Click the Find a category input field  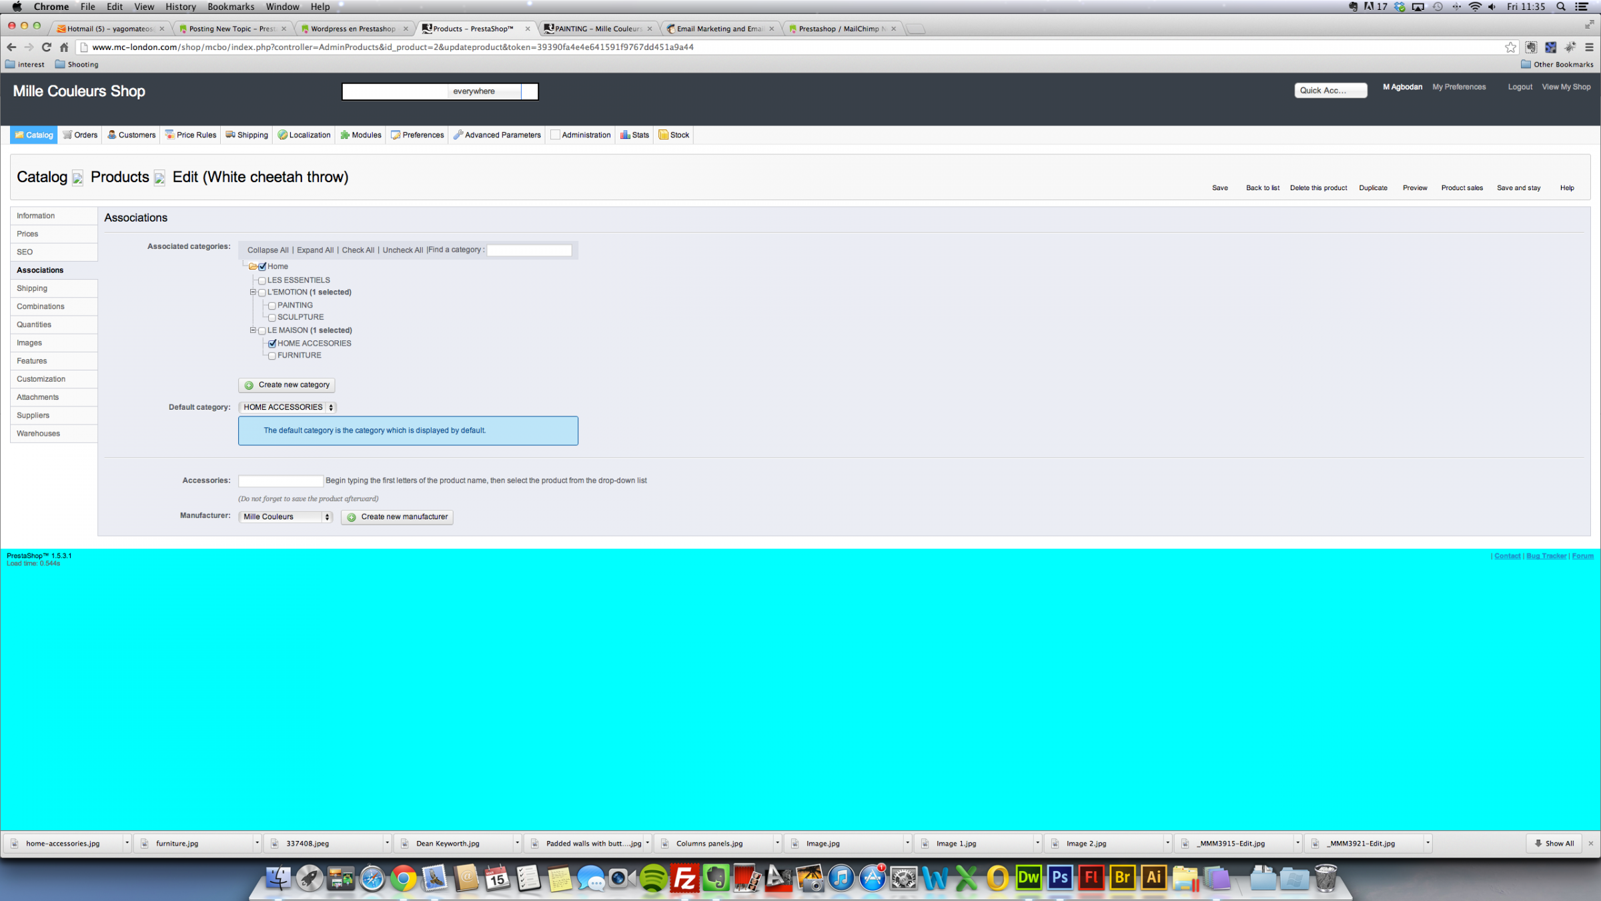coord(529,250)
